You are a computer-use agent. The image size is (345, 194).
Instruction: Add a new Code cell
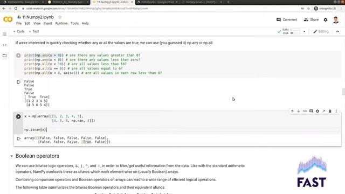click(x=19, y=31)
